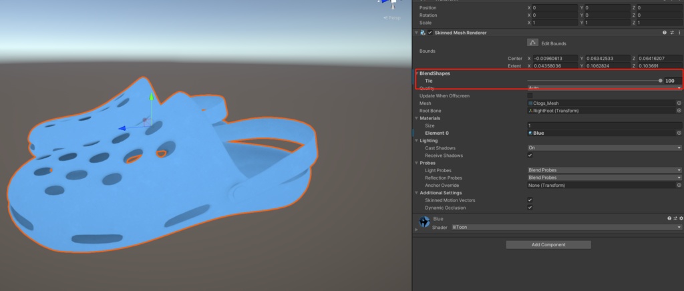This screenshot has height=291, width=684.
Task: Click the Tie blendshape label
Action: pos(428,81)
